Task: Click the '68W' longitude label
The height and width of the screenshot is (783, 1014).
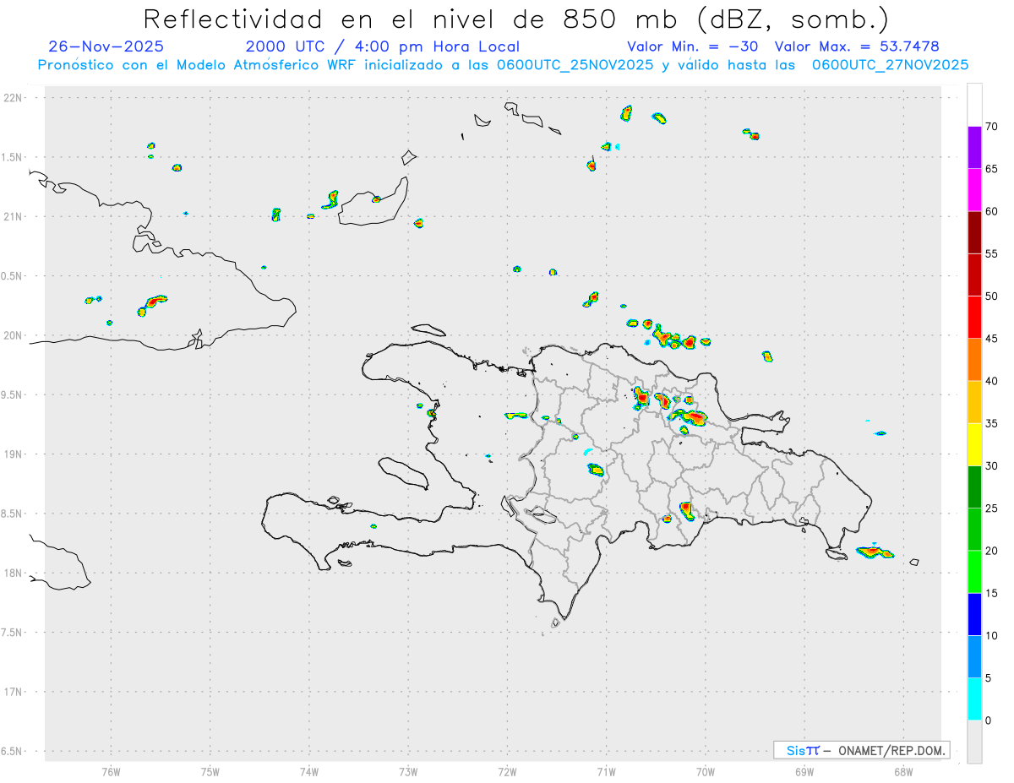Action: coord(902,771)
